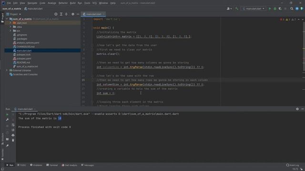Click the red error count indicator in the editor
Screen dimensions: 305x171
[282, 19]
